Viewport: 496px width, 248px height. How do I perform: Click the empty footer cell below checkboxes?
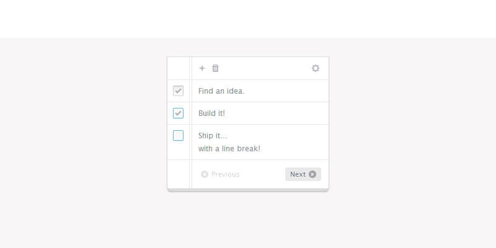tap(179, 174)
